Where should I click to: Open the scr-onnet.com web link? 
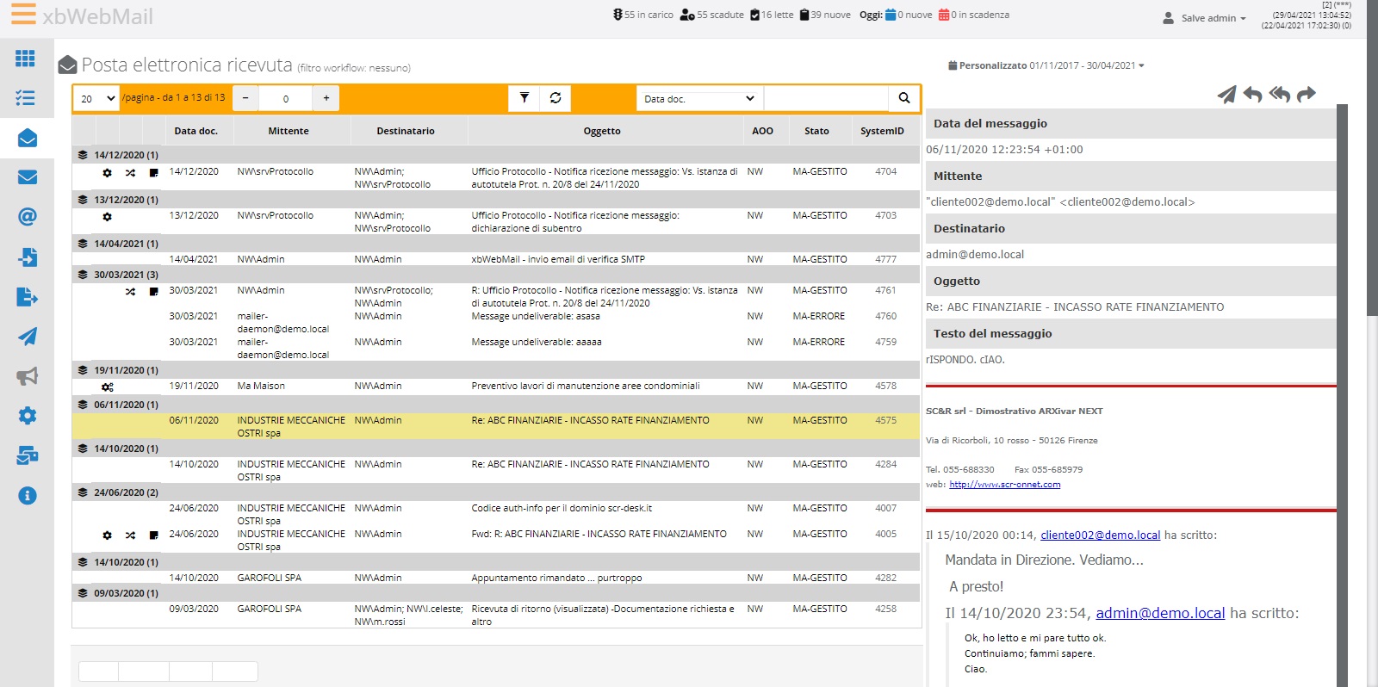click(x=1005, y=485)
